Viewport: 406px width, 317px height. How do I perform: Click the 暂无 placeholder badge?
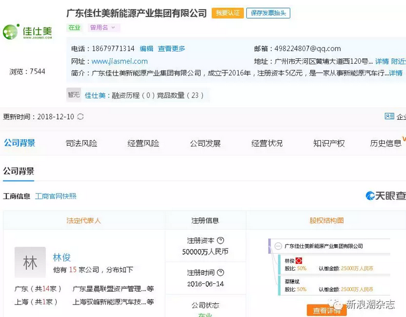point(73,95)
